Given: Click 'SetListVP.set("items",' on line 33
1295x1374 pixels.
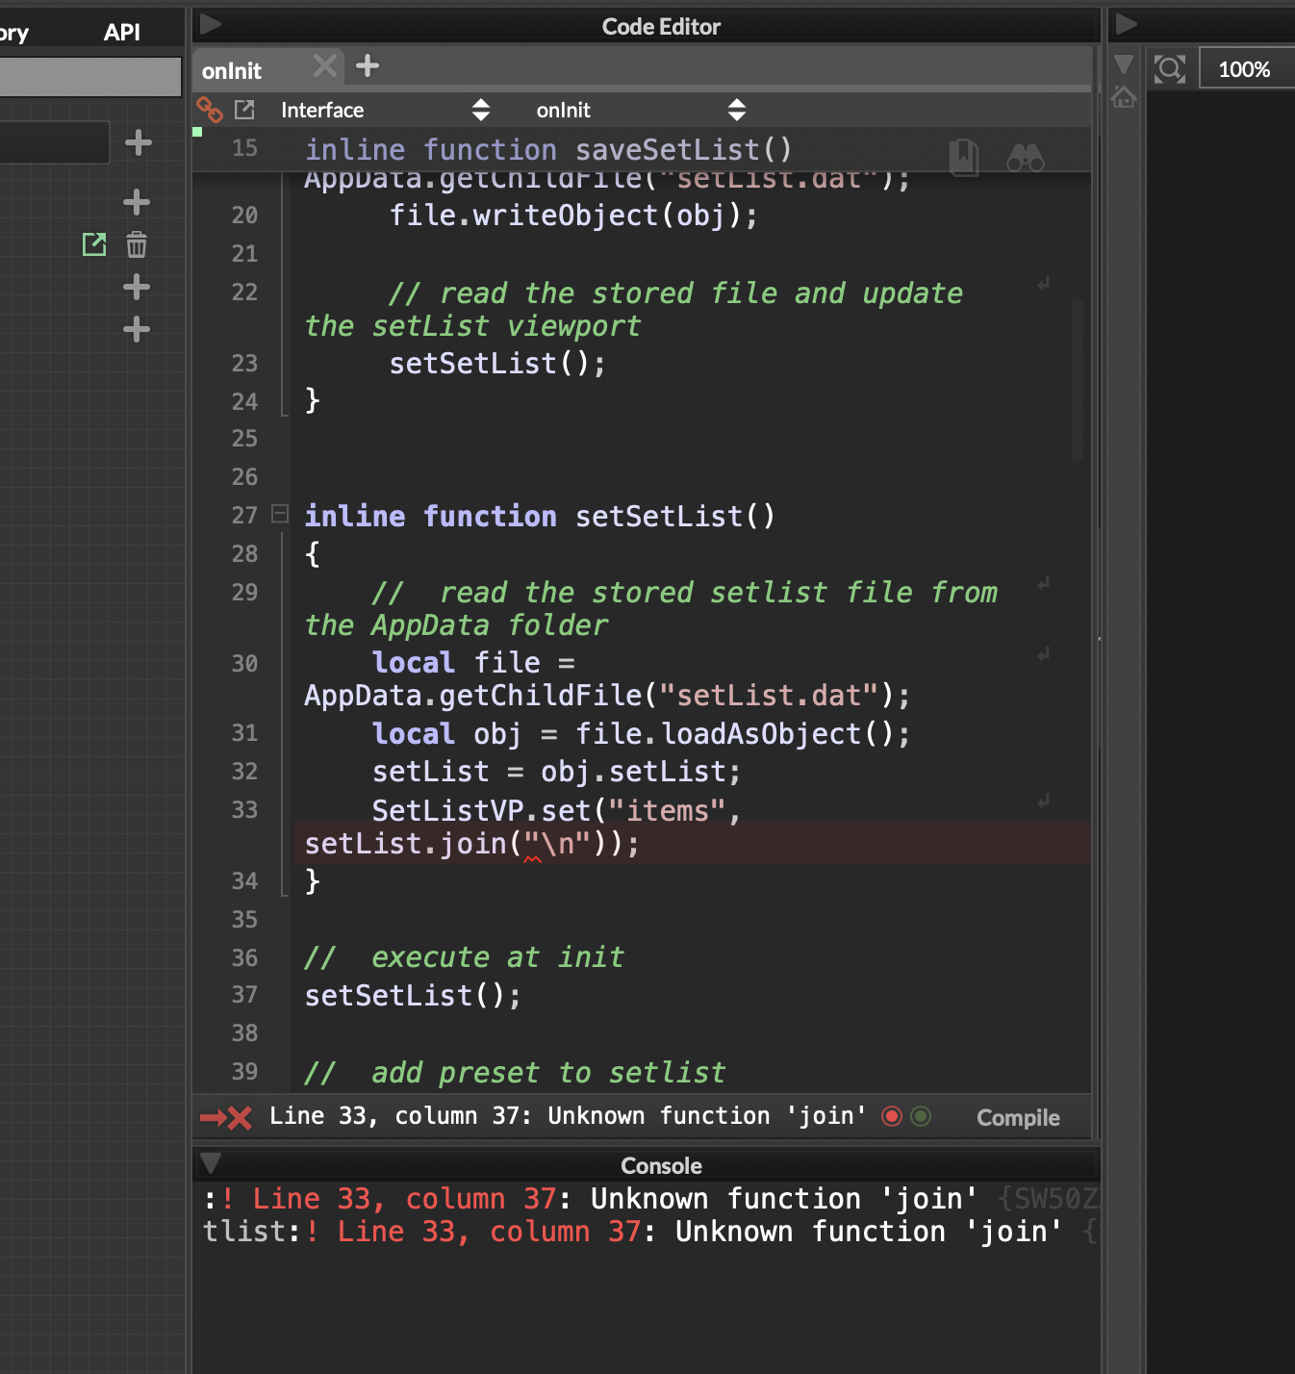Looking at the screenshot, I should (556, 810).
